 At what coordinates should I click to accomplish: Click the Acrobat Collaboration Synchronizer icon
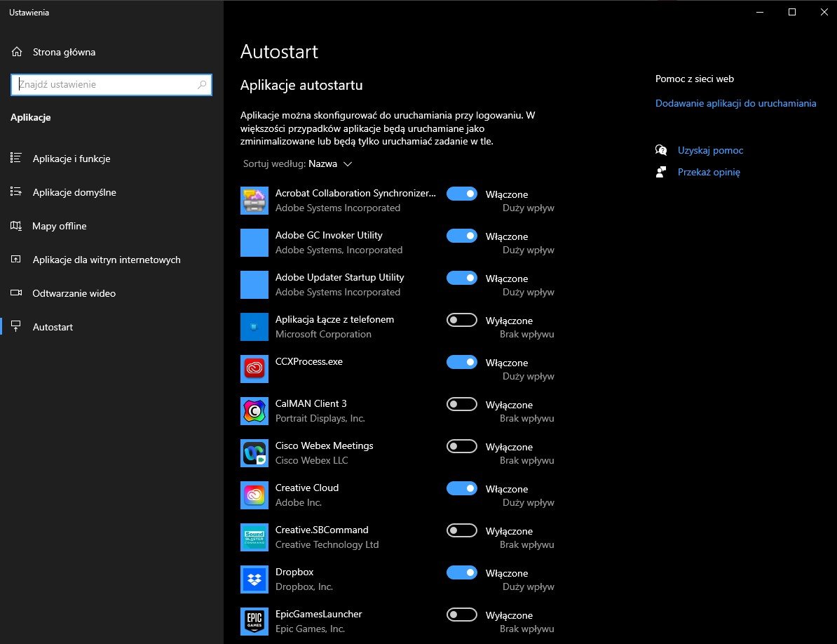(254, 201)
